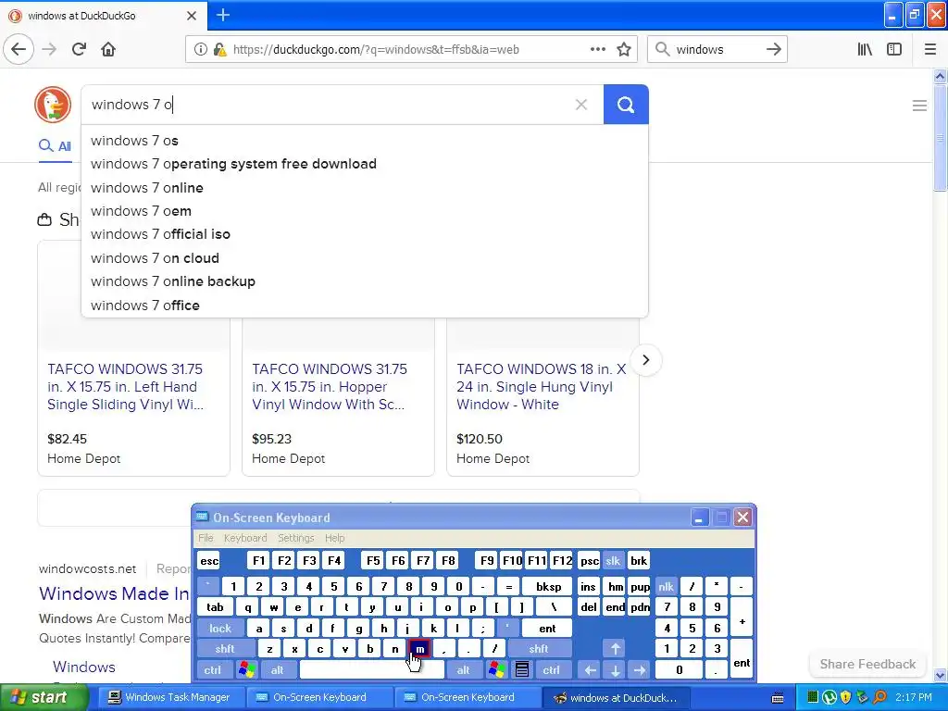Open the Library icon in toolbar

865,49
